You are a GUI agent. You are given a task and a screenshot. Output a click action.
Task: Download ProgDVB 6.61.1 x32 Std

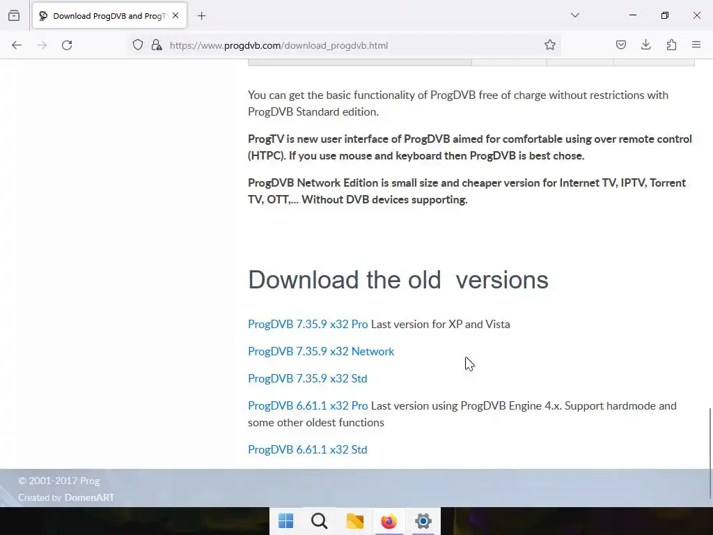coord(307,449)
